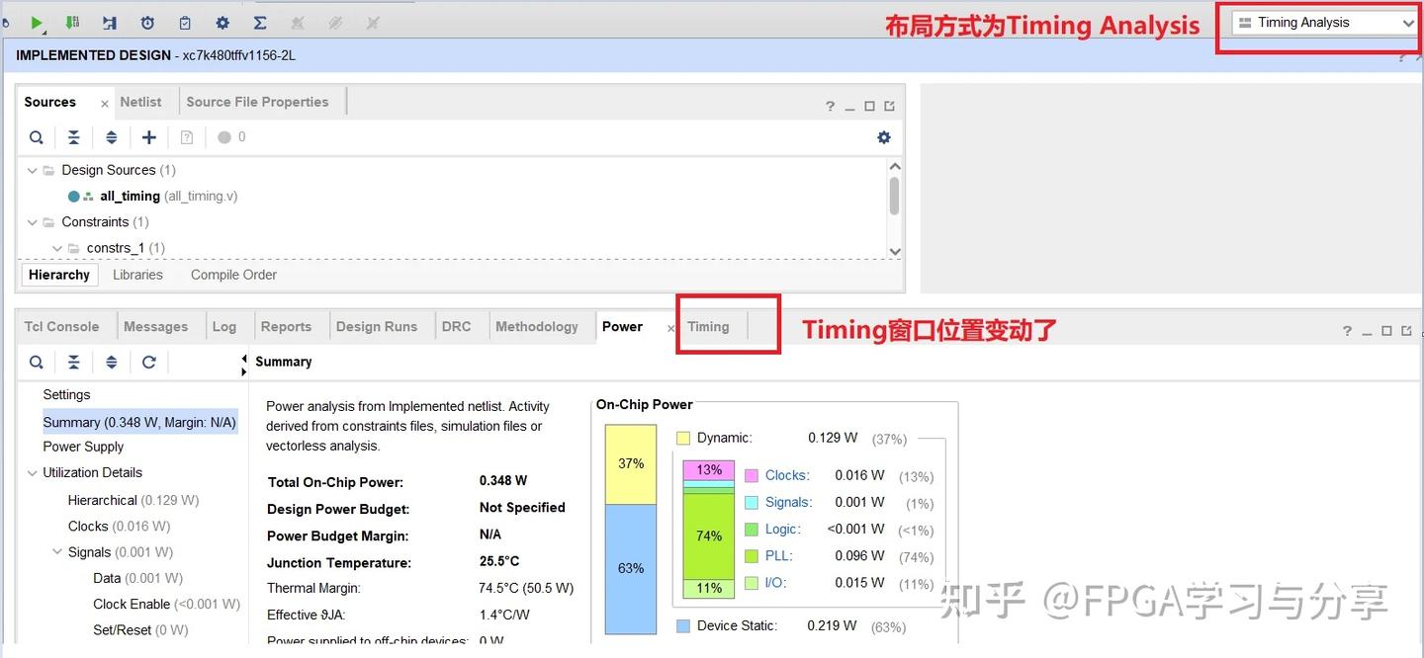Select Summary in the Power report tree
This screenshot has height=658, width=1424.
click(x=138, y=421)
